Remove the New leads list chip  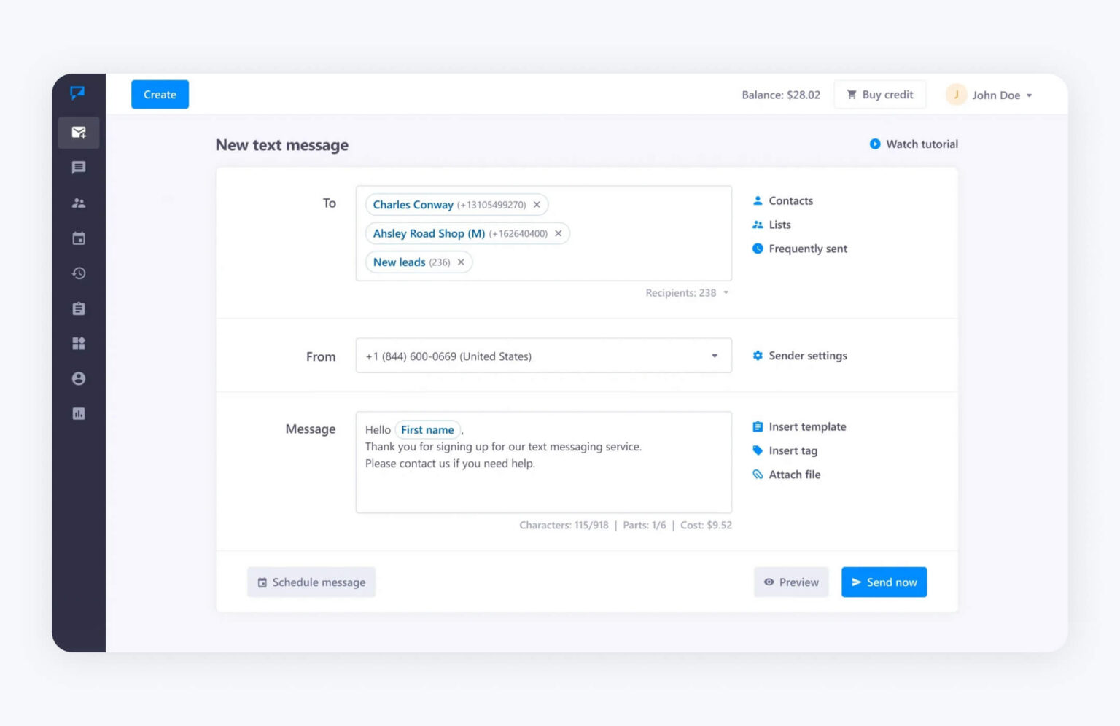[x=461, y=262]
